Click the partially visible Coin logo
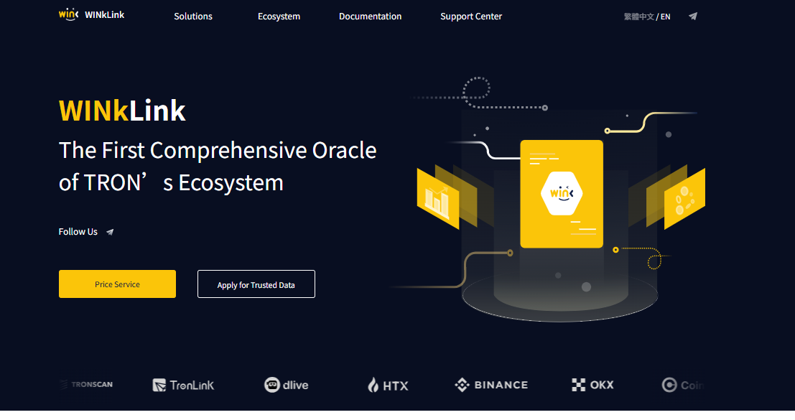 click(x=681, y=386)
